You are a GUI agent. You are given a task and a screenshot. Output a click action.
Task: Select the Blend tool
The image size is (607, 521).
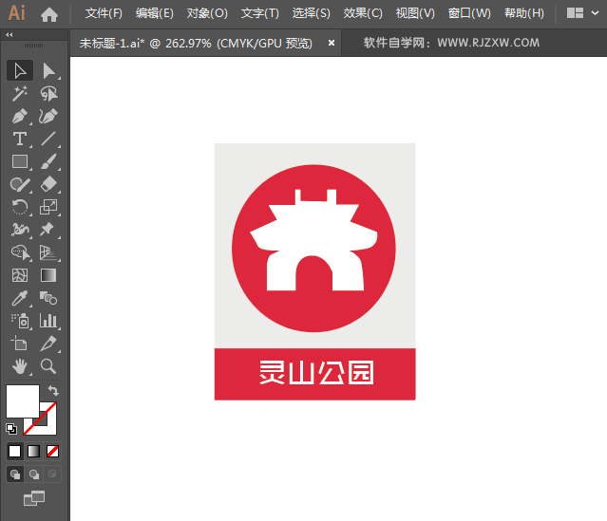48,298
